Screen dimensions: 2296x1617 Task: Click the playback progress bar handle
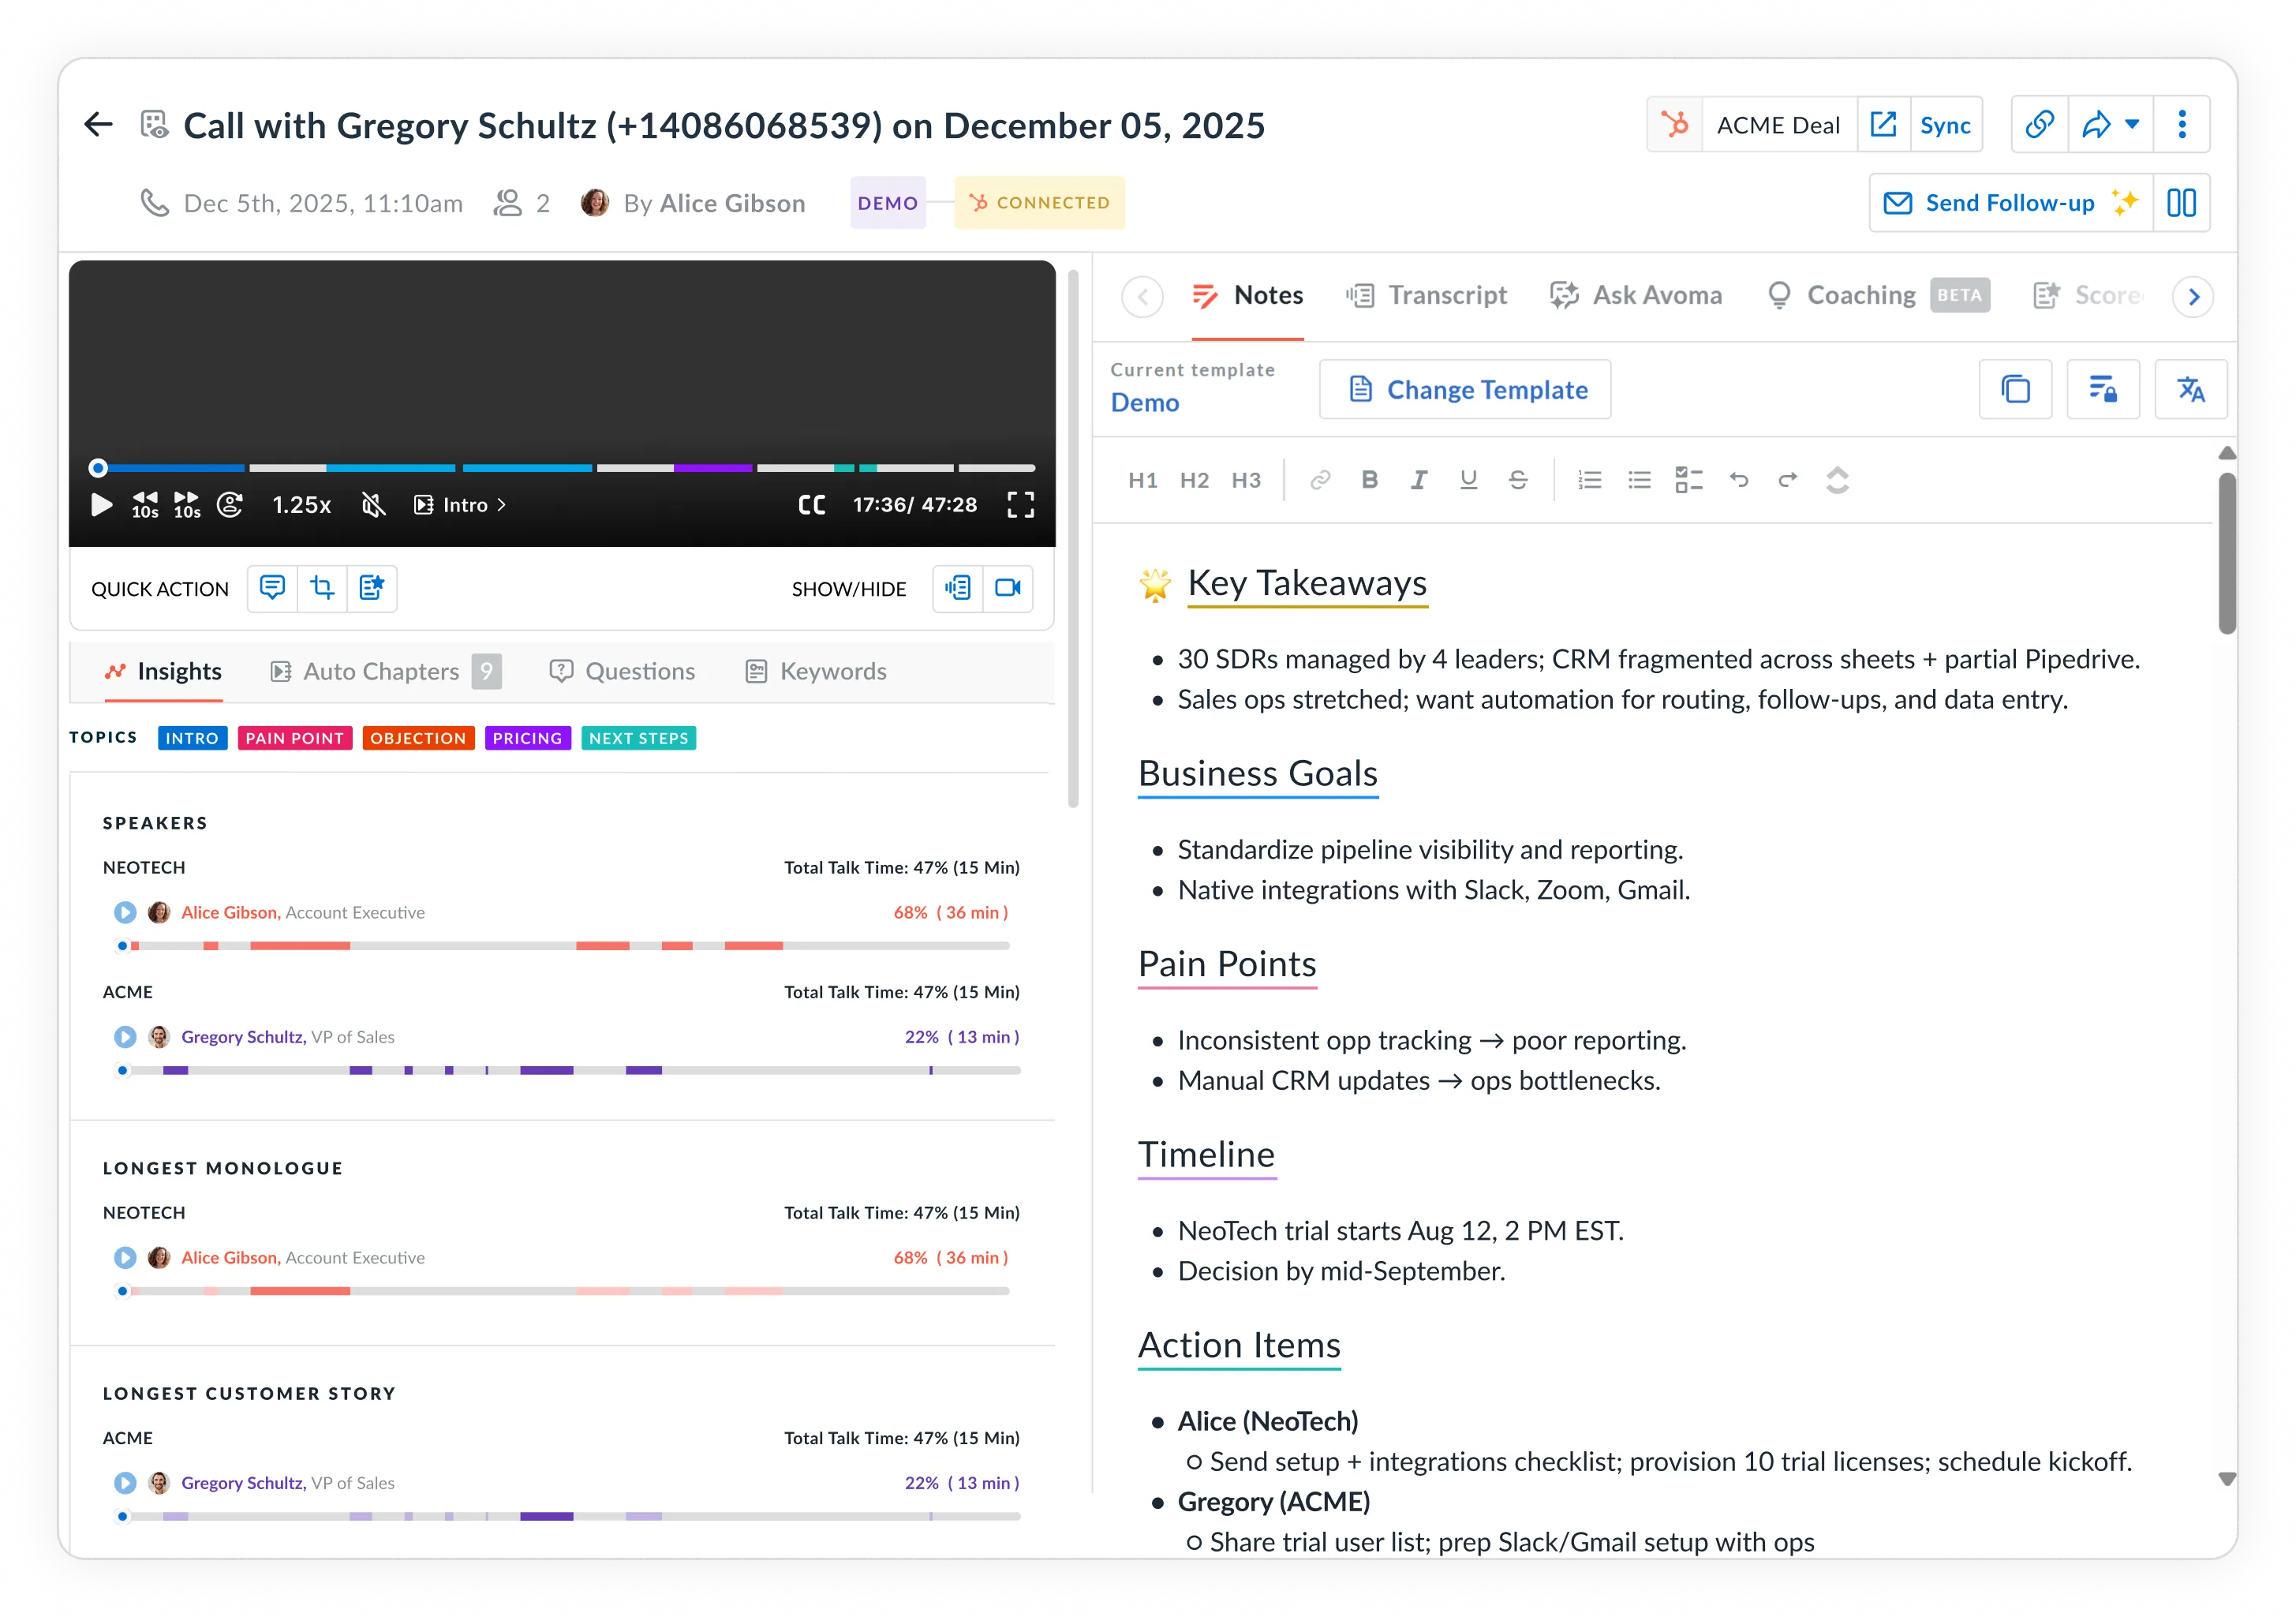pos(98,467)
